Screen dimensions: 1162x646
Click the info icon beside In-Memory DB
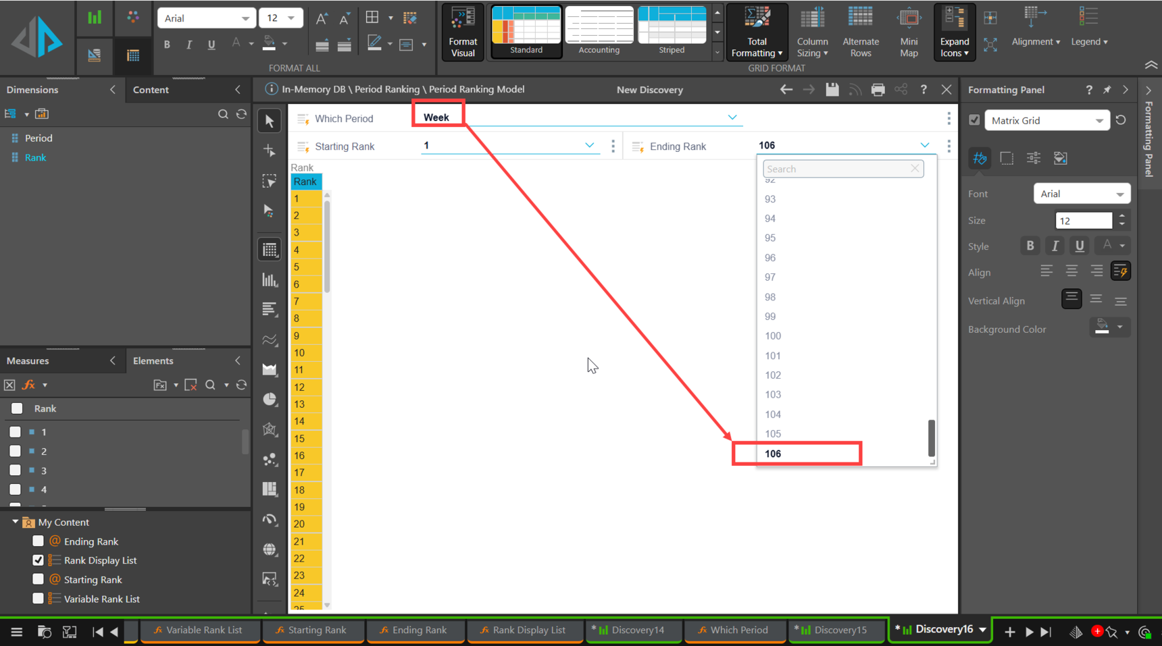coord(271,89)
